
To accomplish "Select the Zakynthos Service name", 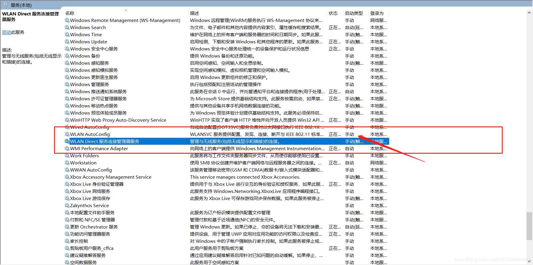I will pyautogui.click(x=89, y=205).
